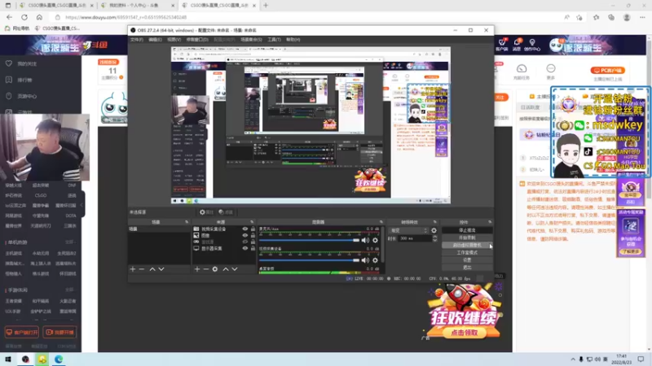The image size is (652, 366).
Task: Mute the second mixer channel speaker icon
Action: (x=365, y=260)
